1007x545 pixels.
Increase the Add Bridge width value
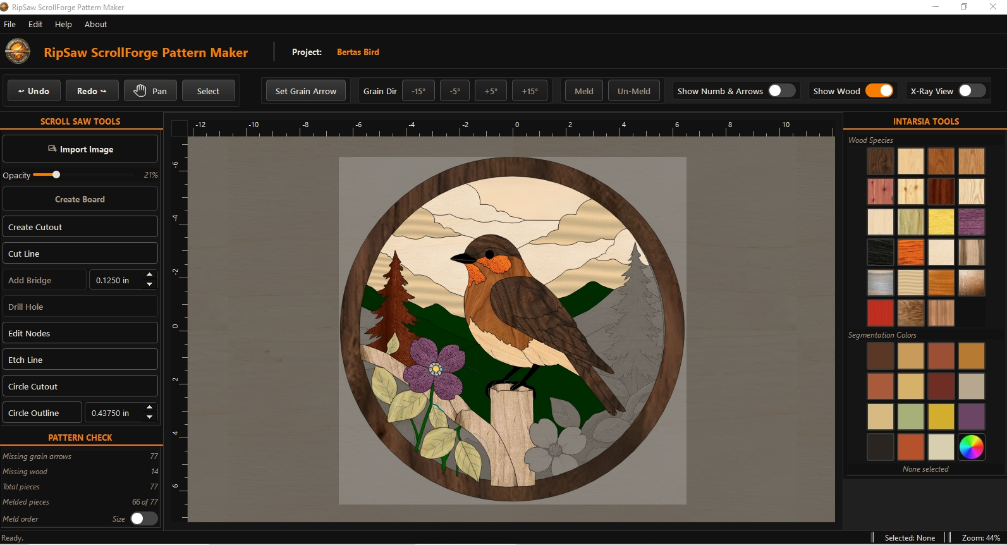click(149, 275)
